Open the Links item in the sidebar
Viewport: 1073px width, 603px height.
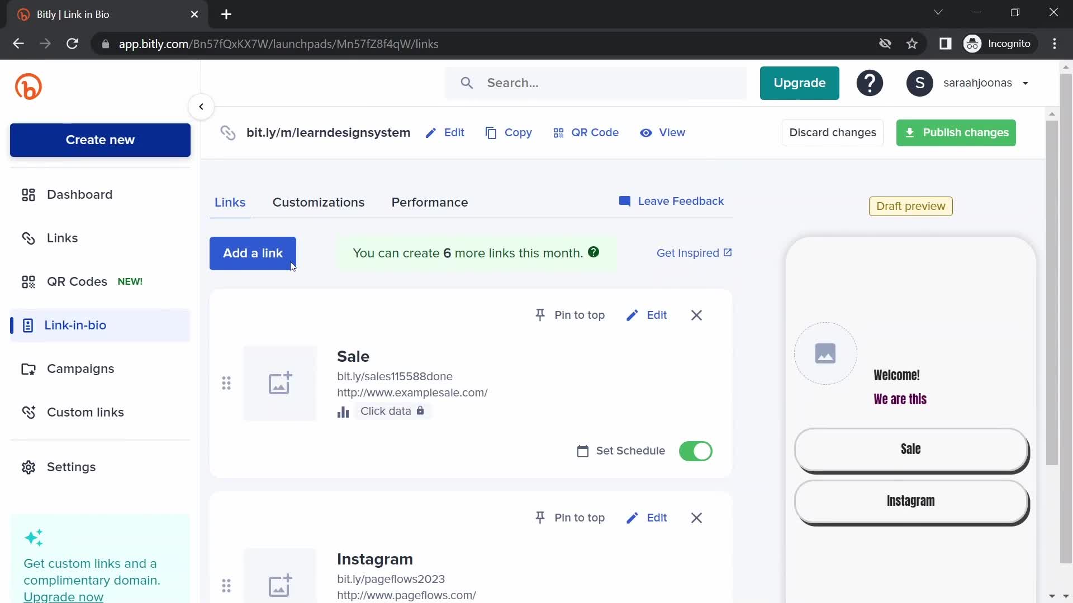(100, 238)
